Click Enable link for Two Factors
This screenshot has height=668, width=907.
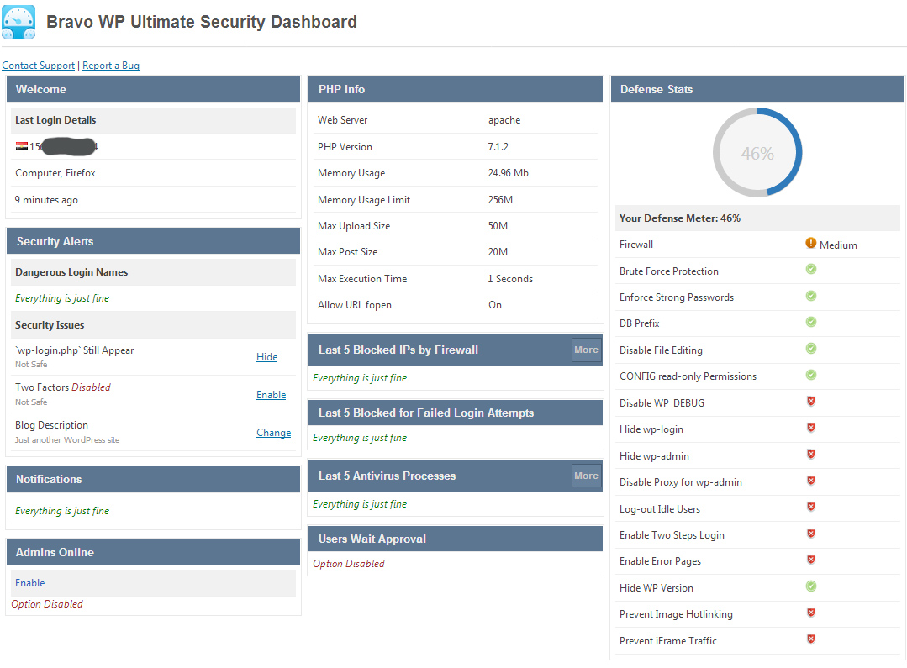click(x=271, y=394)
